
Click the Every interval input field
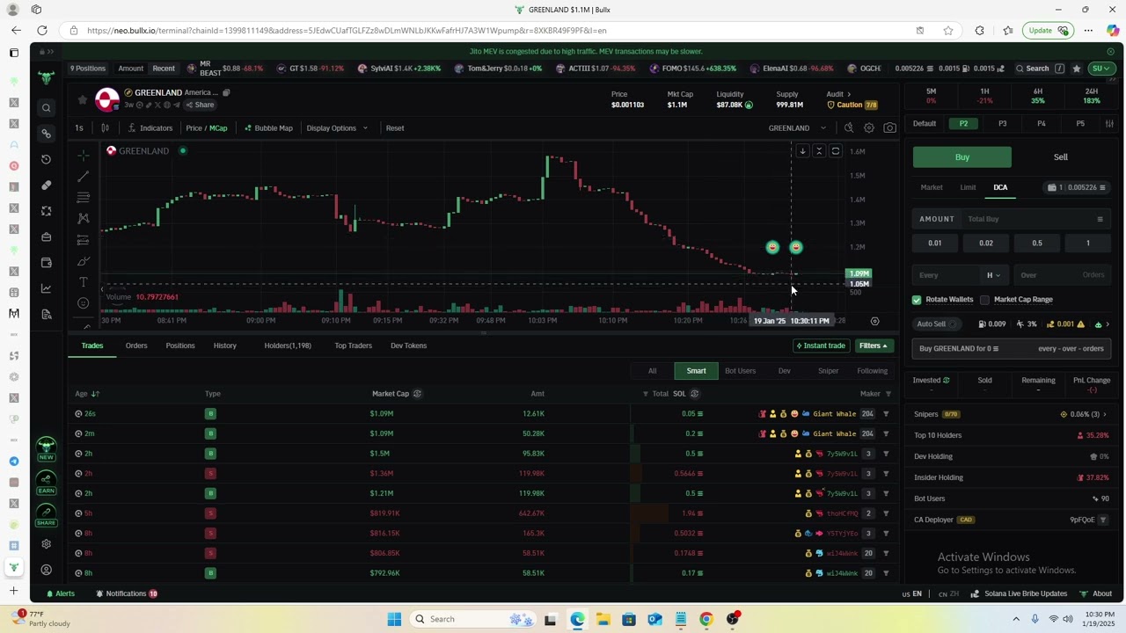947,275
